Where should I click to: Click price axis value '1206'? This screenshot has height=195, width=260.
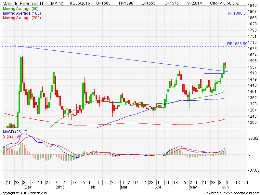point(252,123)
